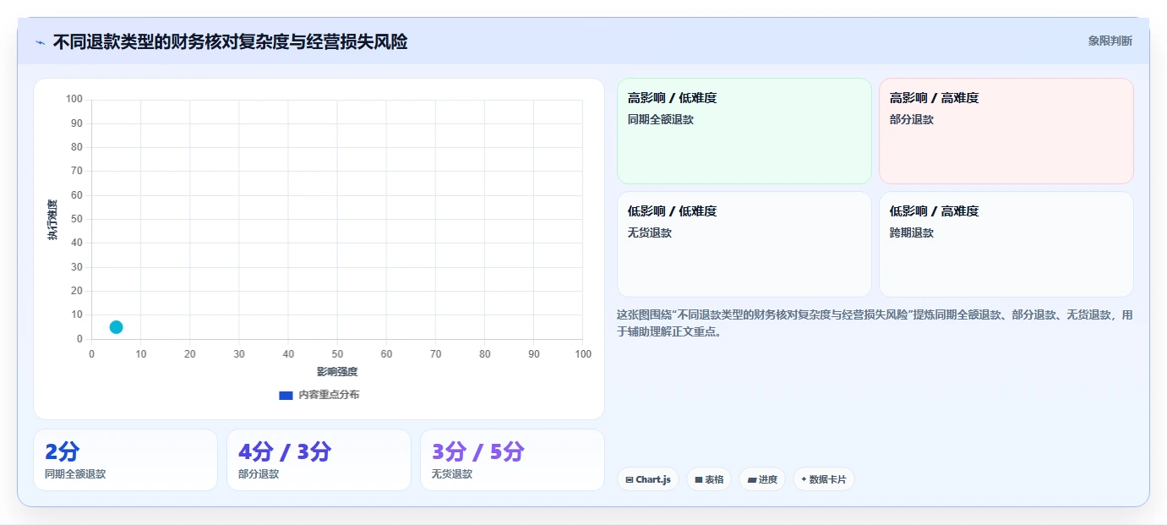Click the 影响强度 x-axis label
This screenshot has height=525, width=1167.
coord(337,372)
